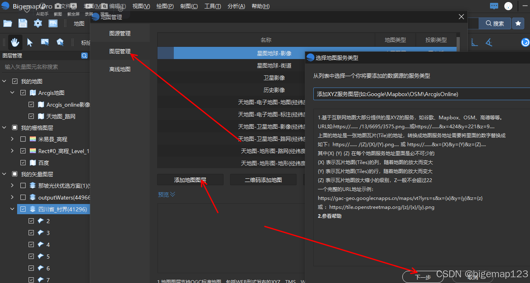Pick the rectangle selection tool

(45, 42)
